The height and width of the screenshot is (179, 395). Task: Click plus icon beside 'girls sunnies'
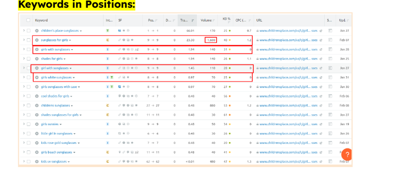click(37, 124)
